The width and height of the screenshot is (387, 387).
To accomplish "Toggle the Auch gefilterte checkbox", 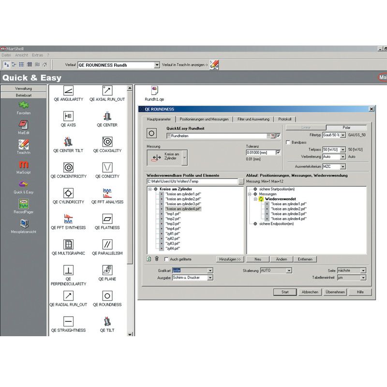I will click(x=166, y=259).
